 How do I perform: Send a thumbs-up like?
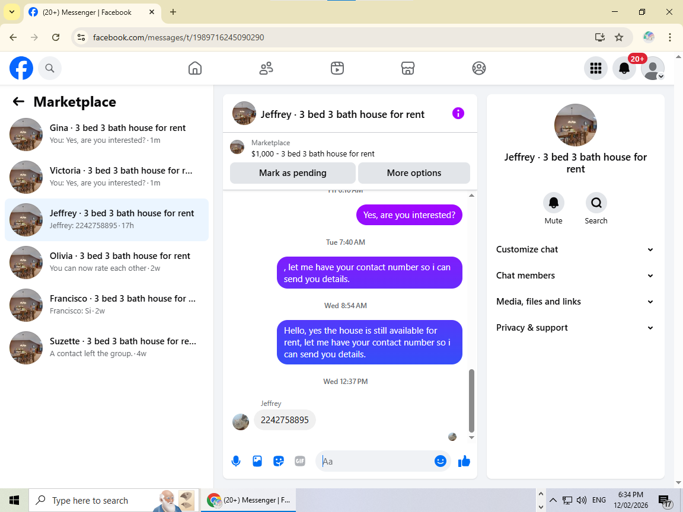(464, 461)
